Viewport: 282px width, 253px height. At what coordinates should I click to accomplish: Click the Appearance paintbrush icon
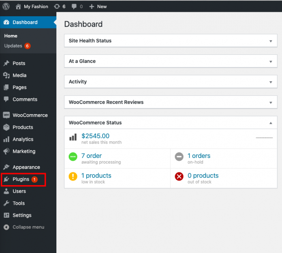pyautogui.click(x=6, y=167)
